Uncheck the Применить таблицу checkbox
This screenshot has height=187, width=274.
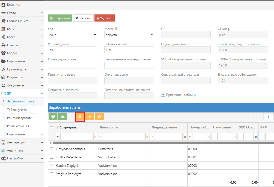(x=163, y=95)
